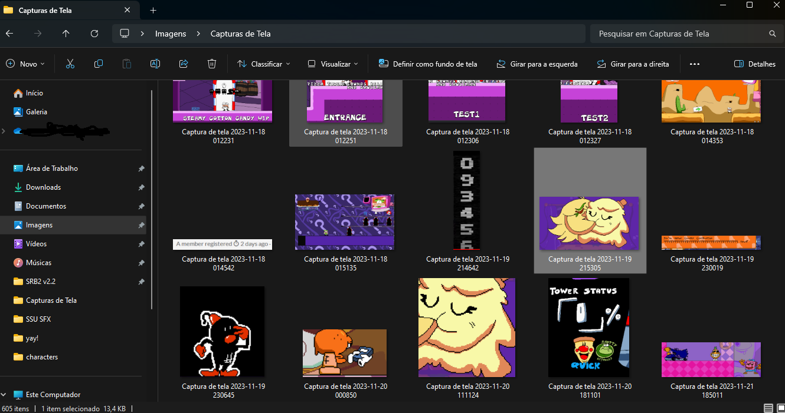Click the Share icon in toolbar
Screen dimensions: 785x413
pos(184,64)
